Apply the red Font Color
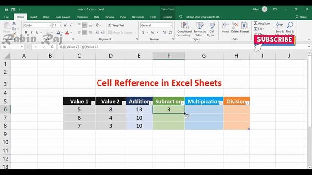 point(67,33)
